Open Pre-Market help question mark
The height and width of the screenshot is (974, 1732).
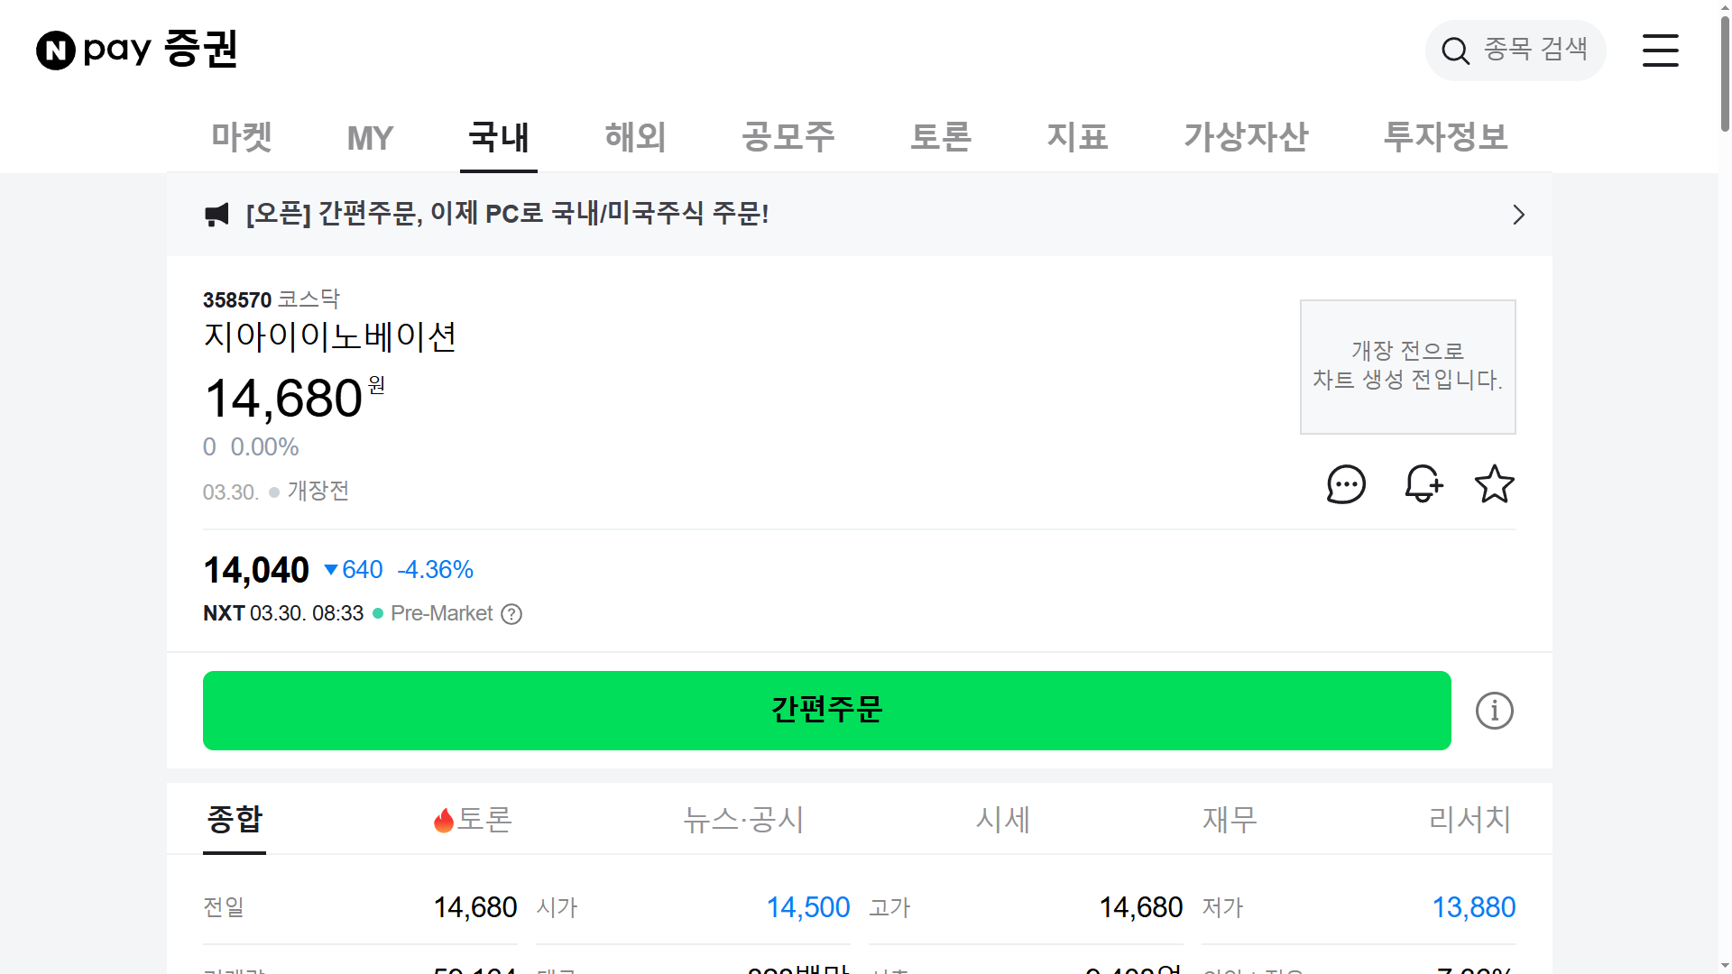pyautogui.click(x=511, y=614)
